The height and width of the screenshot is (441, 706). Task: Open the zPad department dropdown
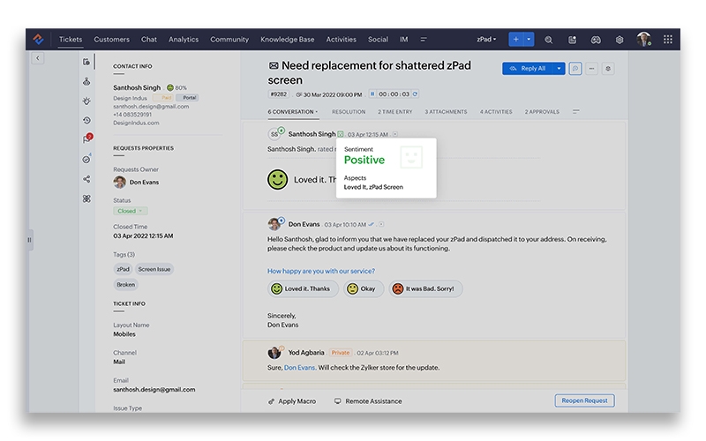486,40
